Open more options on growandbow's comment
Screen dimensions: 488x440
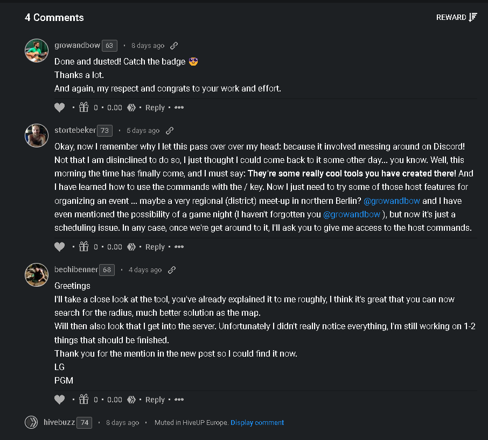(179, 108)
